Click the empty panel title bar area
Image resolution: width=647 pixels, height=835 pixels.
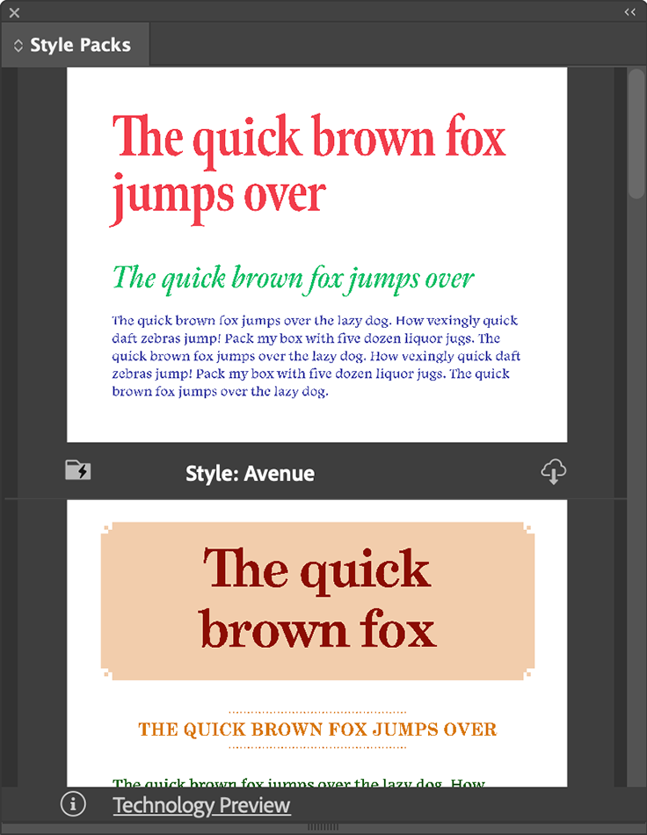(x=316, y=12)
